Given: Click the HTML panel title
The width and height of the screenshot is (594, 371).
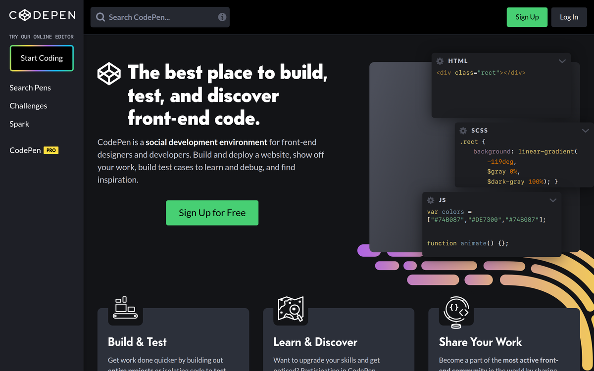Looking at the screenshot, I should tap(458, 61).
